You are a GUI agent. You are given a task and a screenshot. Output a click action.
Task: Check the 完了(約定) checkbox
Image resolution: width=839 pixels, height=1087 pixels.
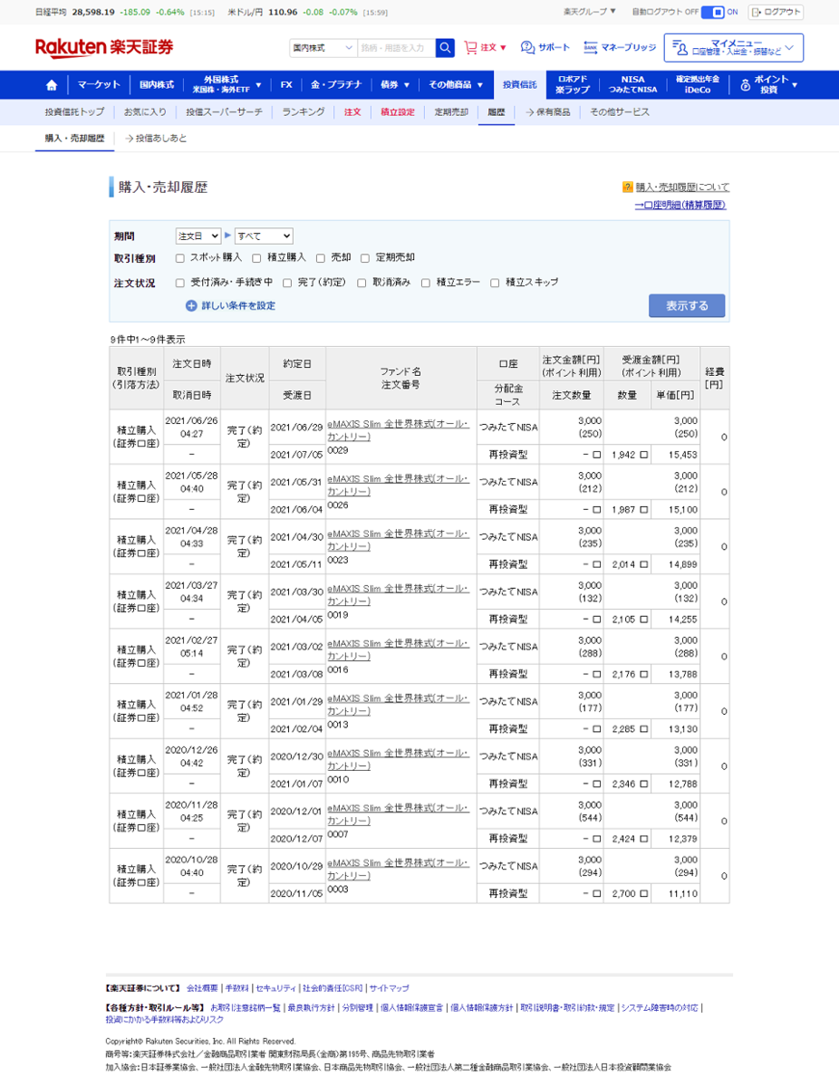point(287,283)
